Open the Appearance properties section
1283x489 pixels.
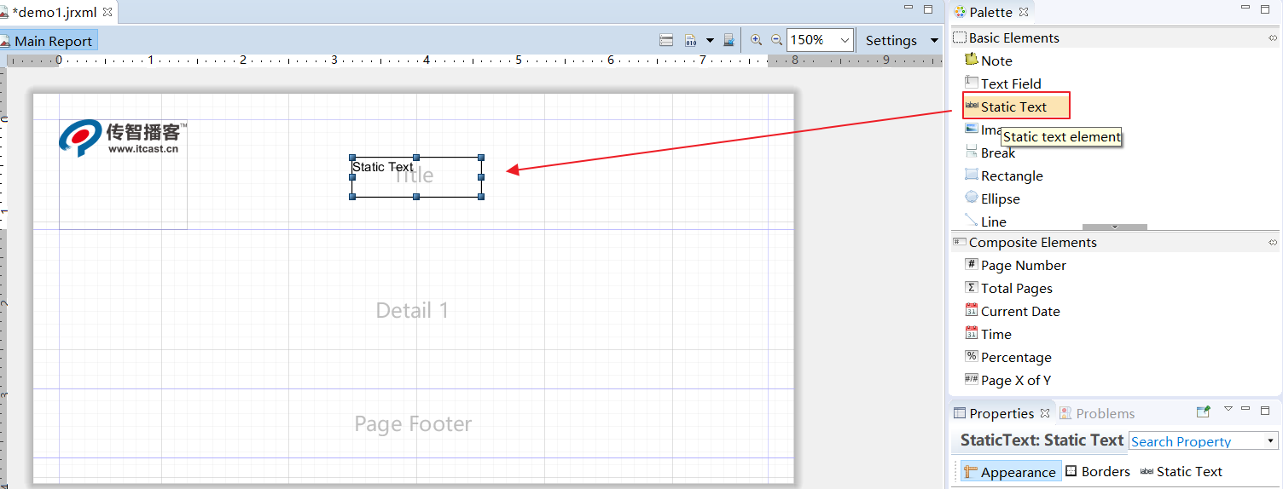[1012, 472]
